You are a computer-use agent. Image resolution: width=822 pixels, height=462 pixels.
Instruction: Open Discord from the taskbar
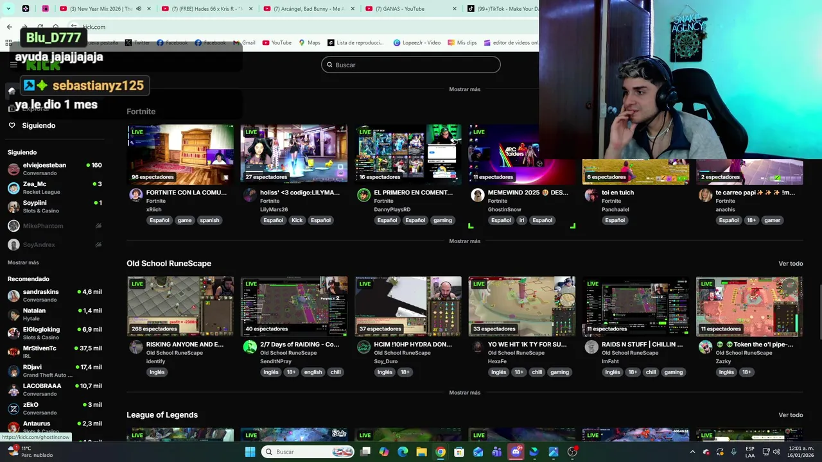[516, 452]
